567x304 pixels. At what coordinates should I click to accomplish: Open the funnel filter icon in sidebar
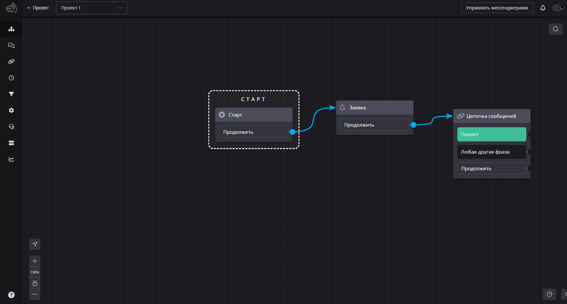11,94
